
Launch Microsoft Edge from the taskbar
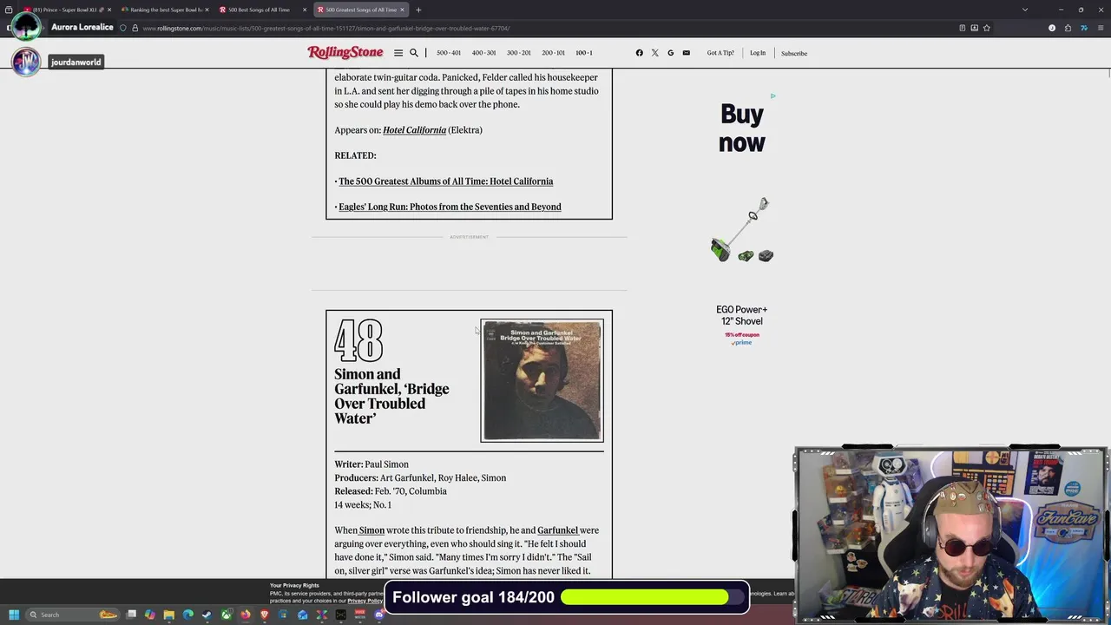[188, 615]
